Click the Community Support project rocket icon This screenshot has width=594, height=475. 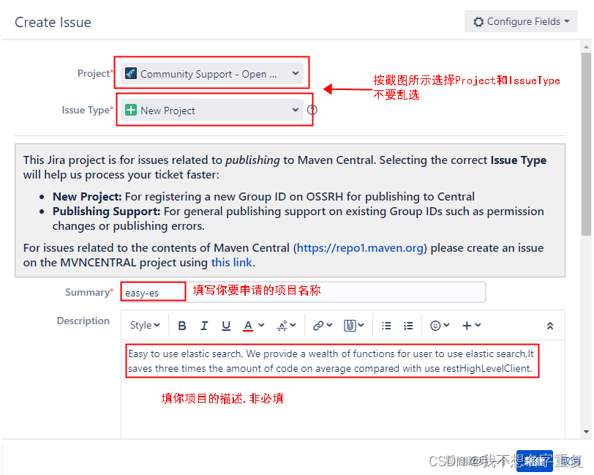[x=131, y=73]
